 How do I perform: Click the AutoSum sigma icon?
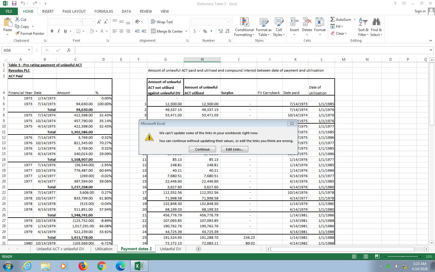tap(333, 20)
